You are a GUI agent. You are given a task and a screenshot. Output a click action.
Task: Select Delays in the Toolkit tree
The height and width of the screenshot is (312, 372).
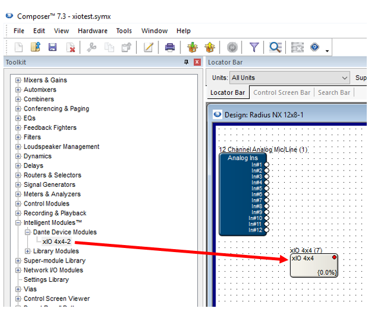[x=33, y=166]
